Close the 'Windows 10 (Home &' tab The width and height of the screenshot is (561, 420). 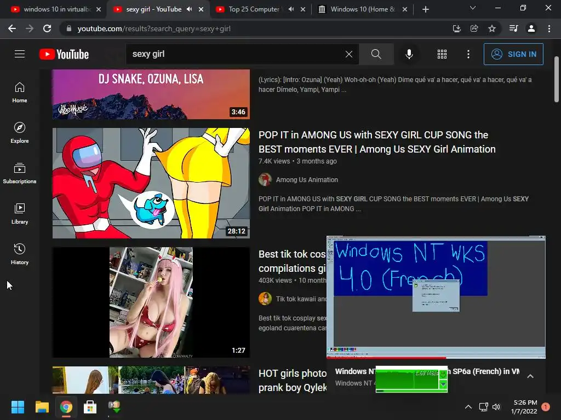[405, 9]
